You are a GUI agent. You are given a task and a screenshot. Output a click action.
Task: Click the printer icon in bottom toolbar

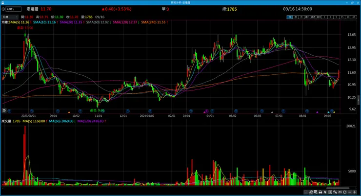(321, 192)
